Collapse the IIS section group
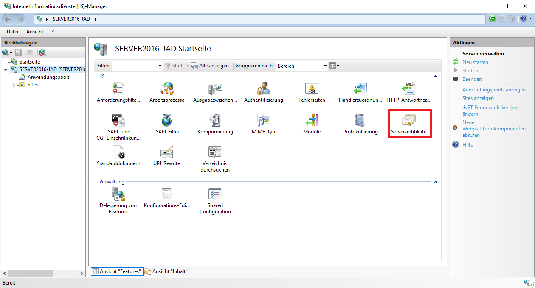Screen dimensions: 535x288 click(435, 76)
